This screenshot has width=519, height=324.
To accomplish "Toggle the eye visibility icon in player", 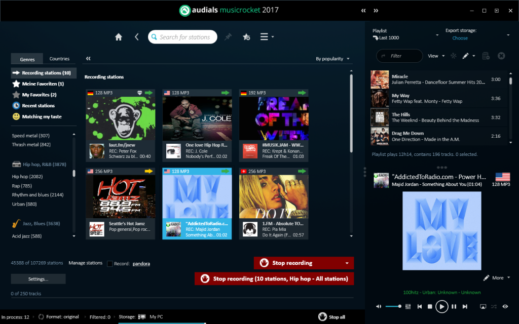I will [x=505, y=306].
